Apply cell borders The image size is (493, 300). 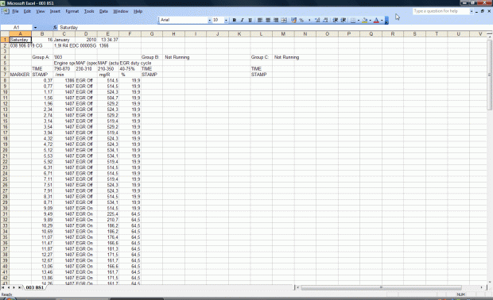tap(353, 20)
